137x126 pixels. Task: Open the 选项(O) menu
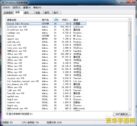click(17, 7)
